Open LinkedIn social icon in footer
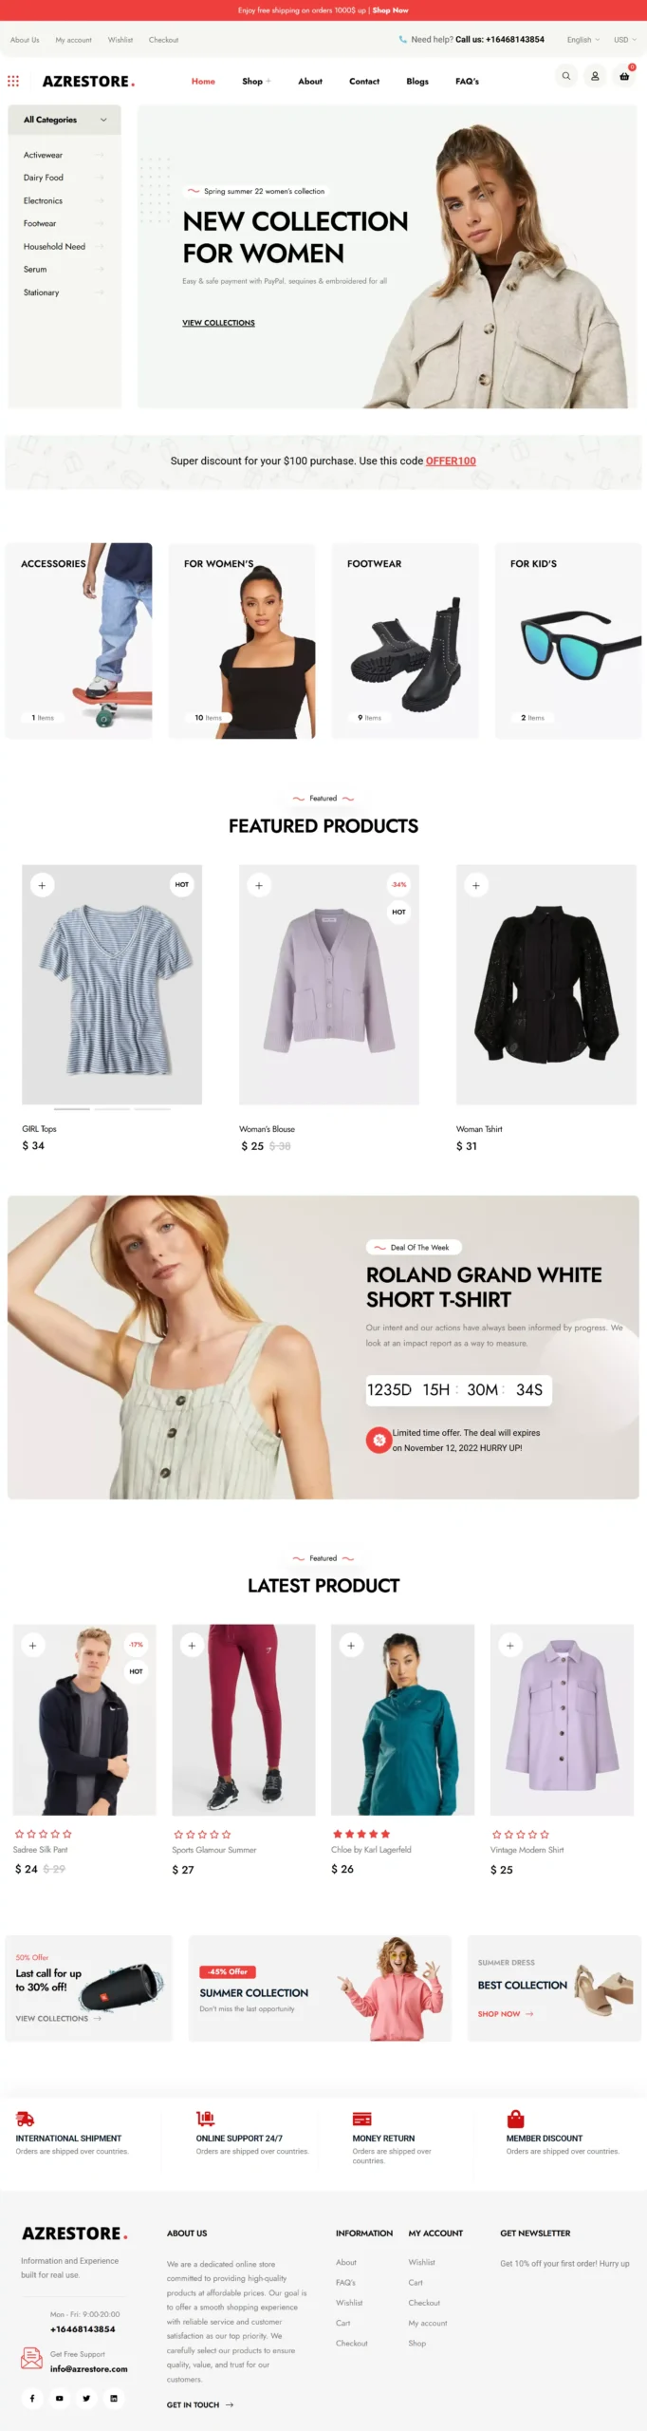Image resolution: width=647 pixels, height=2431 pixels. (114, 2398)
